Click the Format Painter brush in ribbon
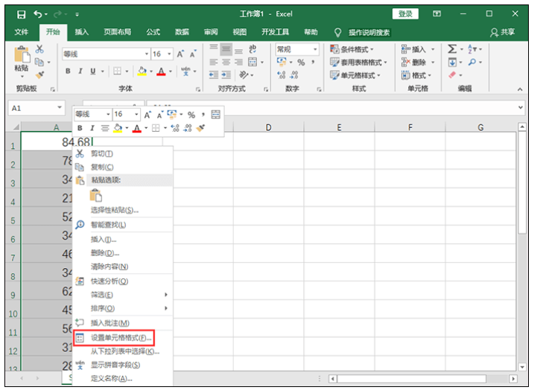This screenshot has height=390, width=540. click(x=39, y=74)
